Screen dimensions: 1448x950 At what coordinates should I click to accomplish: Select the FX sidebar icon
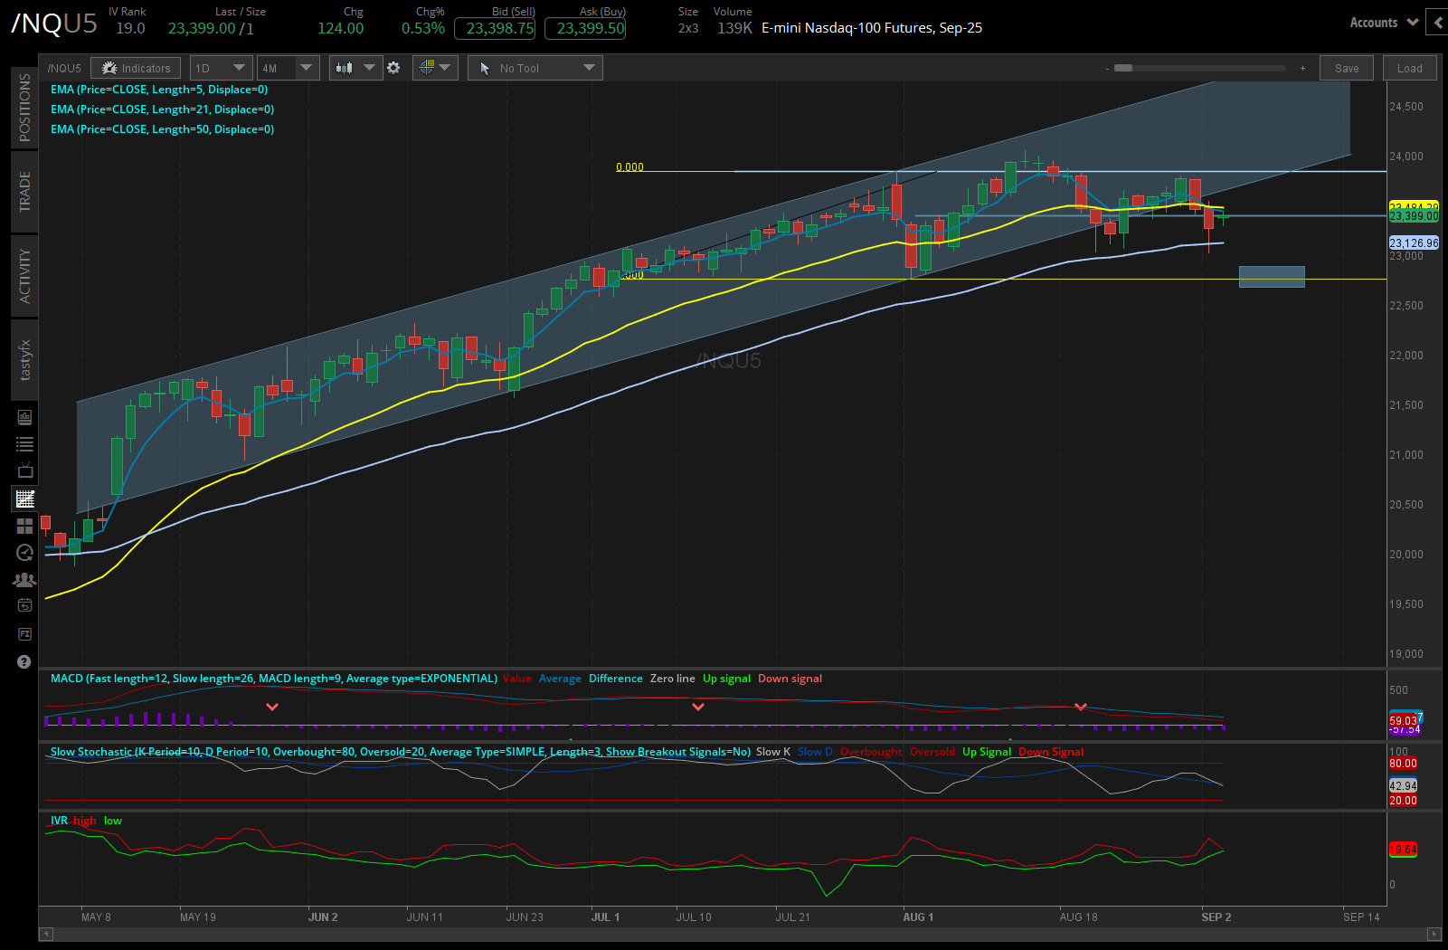(x=24, y=633)
